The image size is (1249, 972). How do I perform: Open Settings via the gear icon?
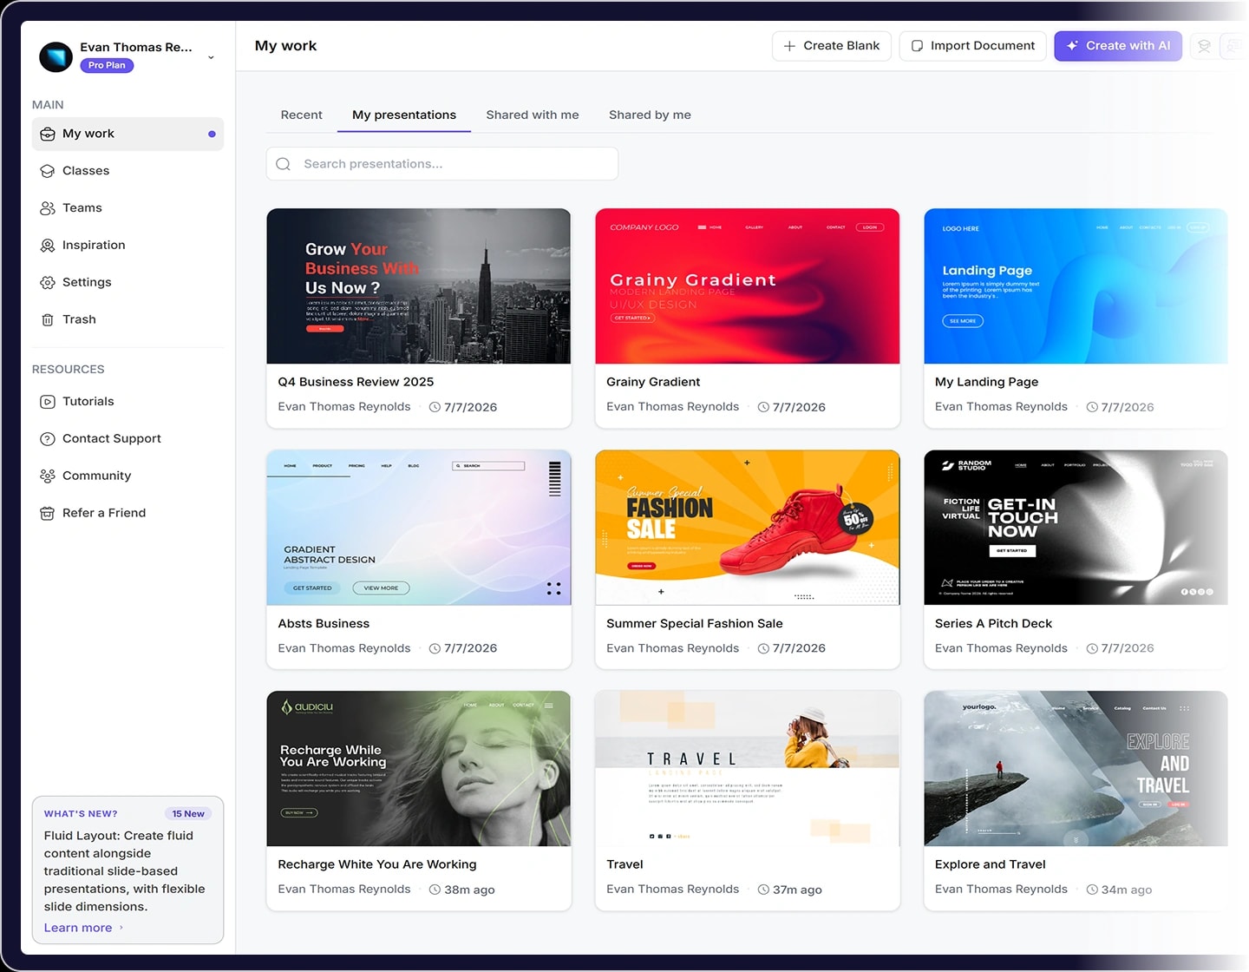(x=48, y=283)
